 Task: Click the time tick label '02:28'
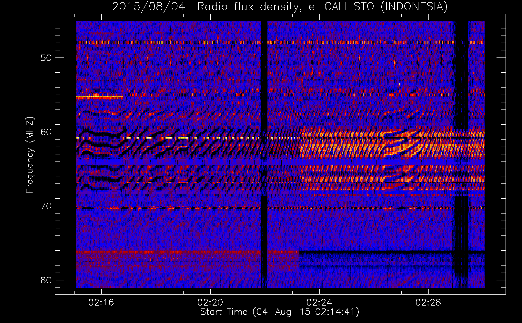428,302
